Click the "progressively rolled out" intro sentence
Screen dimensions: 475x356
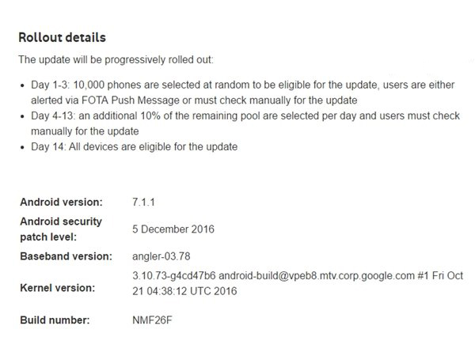click(116, 59)
